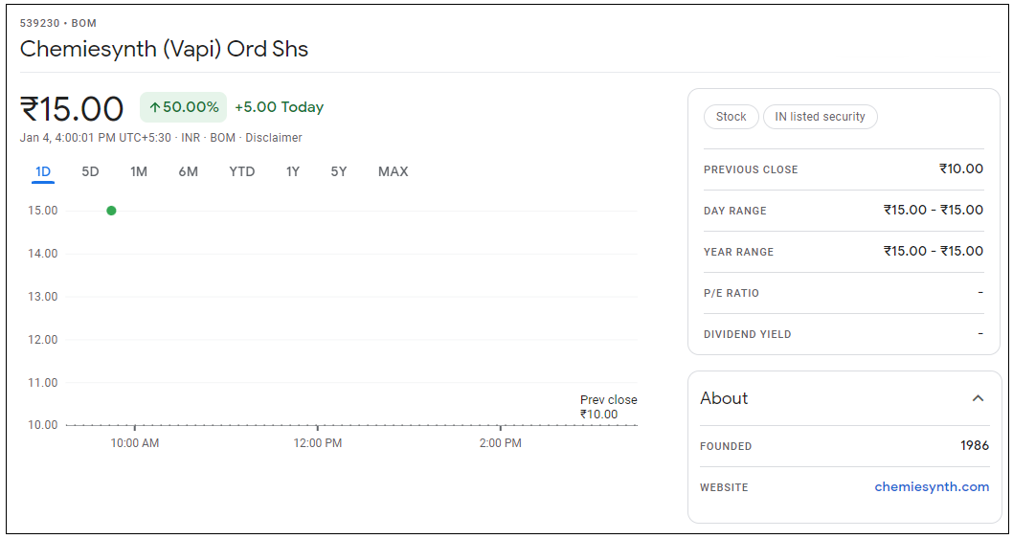Screen dimensions: 1013x539
Task: Select the ₹15.00 current price
Action: tap(72, 108)
